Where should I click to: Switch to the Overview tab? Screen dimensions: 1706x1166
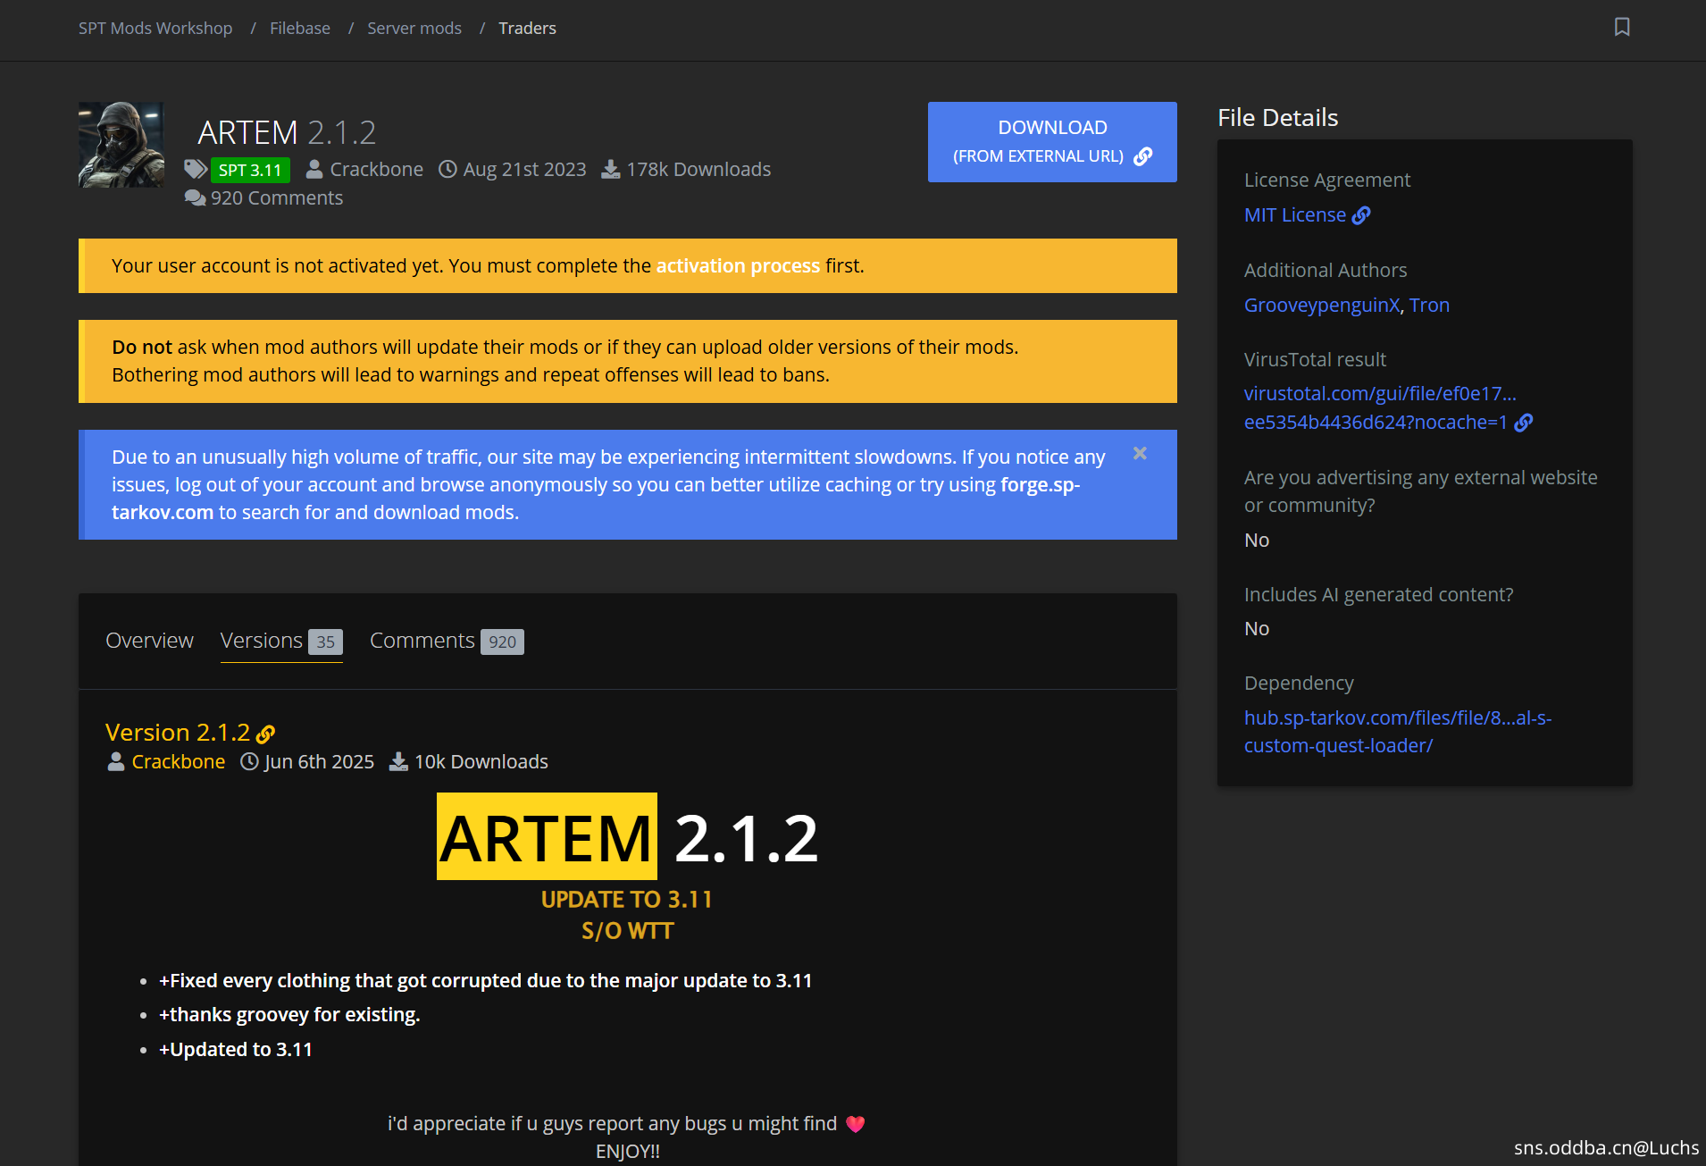[149, 641]
